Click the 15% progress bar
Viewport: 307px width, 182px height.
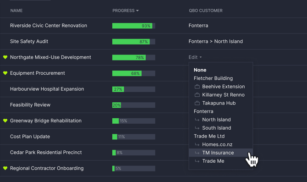coord(134,121)
